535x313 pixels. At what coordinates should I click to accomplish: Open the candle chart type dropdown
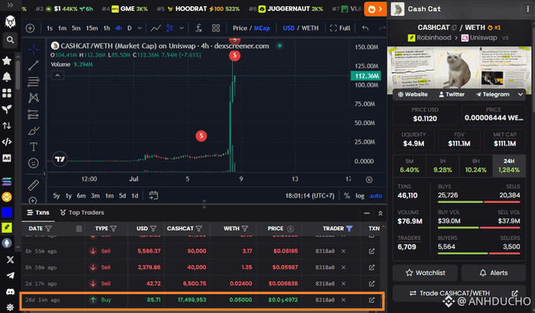(x=182, y=28)
